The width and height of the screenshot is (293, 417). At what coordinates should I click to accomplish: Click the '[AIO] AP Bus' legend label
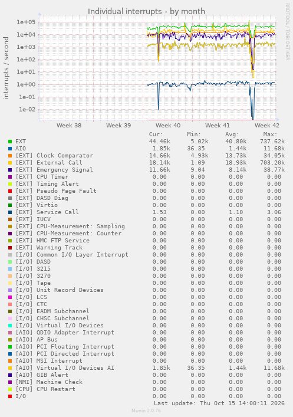pos(37,340)
